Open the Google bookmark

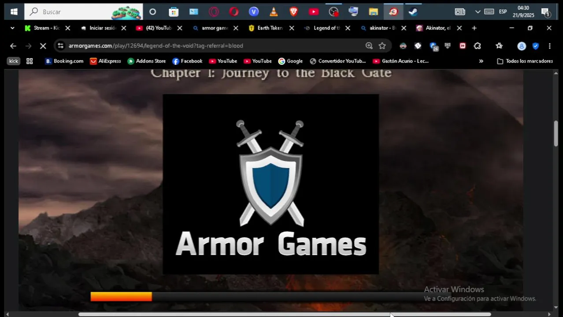tap(290, 61)
